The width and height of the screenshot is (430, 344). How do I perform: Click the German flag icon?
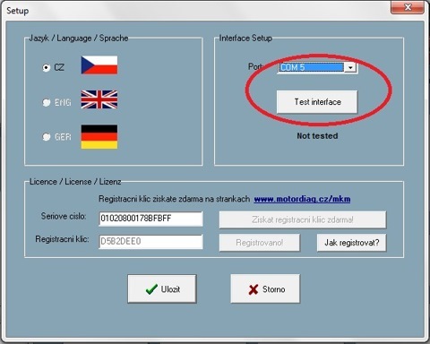[x=99, y=137]
